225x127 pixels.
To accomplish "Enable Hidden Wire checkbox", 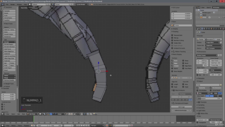I will [172, 43].
